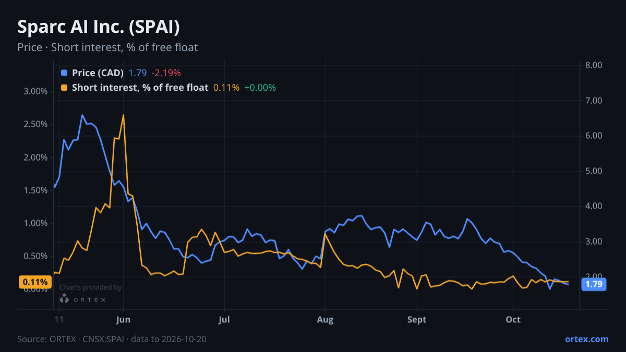Click the 2.00% left axis label
The width and height of the screenshot is (626, 352).
coord(35,157)
